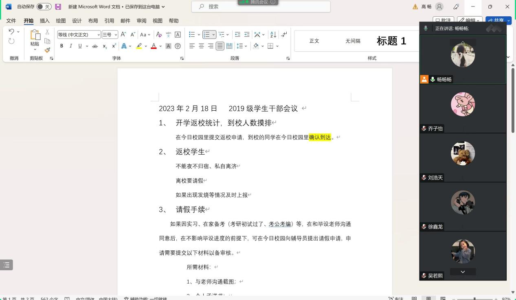516x300 pixels.
Task: Click the sort A-Z icon
Action: point(273,35)
